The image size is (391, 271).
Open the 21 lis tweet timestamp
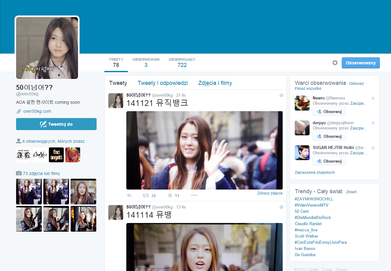coord(181,95)
